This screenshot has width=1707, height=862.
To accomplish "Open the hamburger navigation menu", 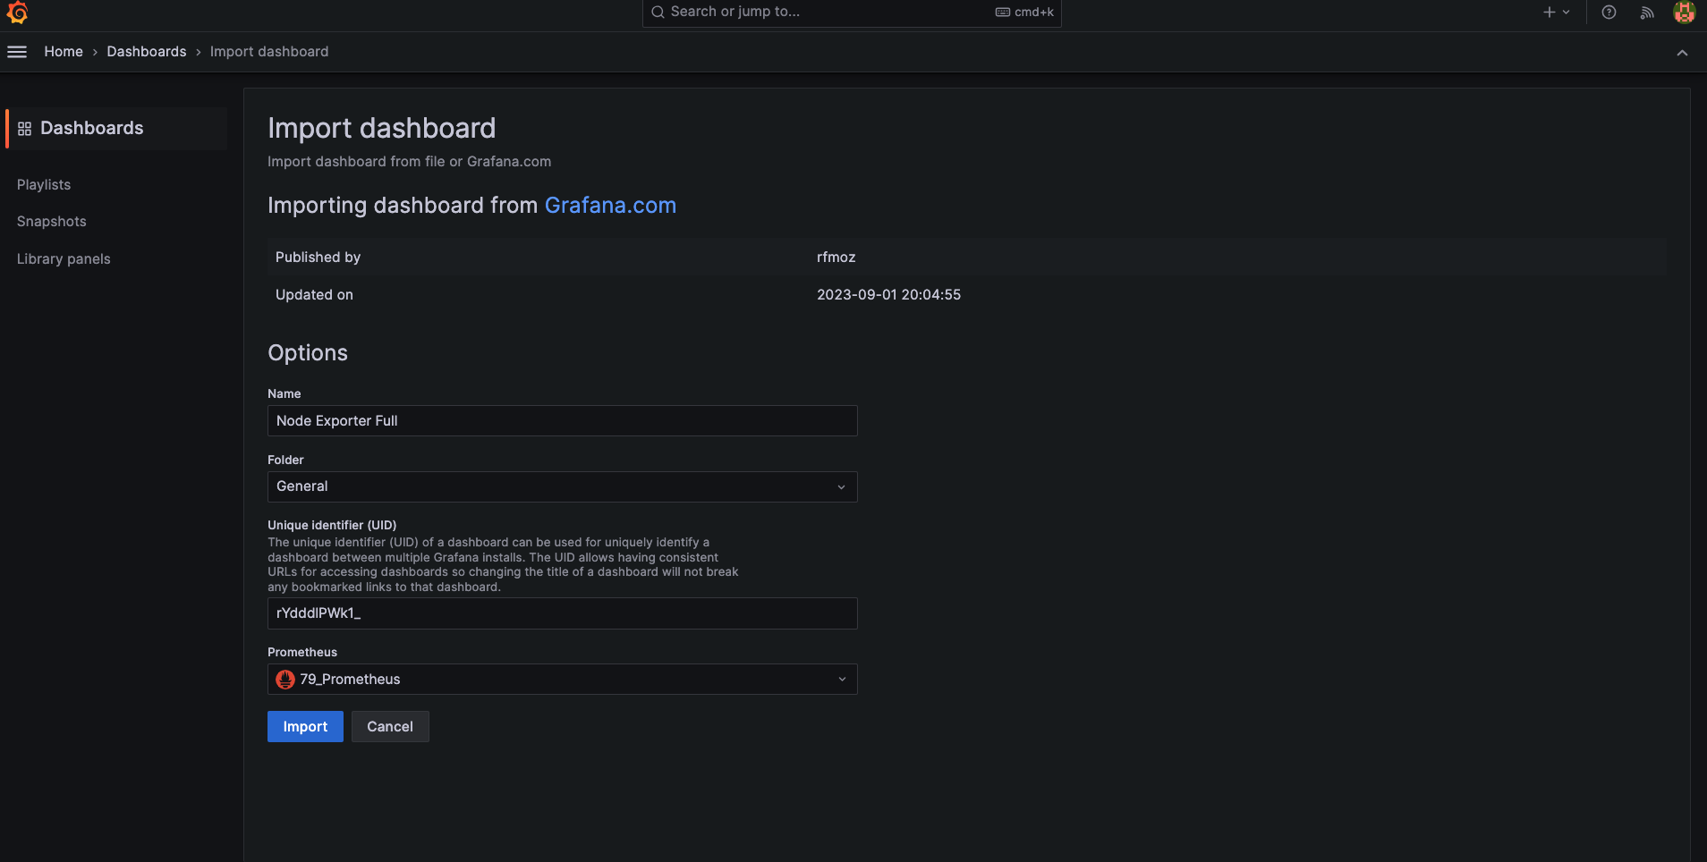I will click(x=17, y=52).
